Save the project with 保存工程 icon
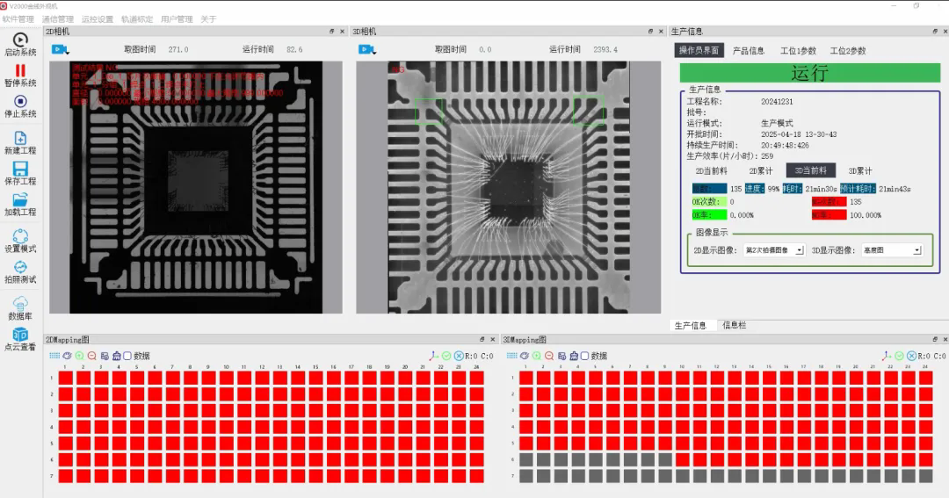 tap(20, 169)
